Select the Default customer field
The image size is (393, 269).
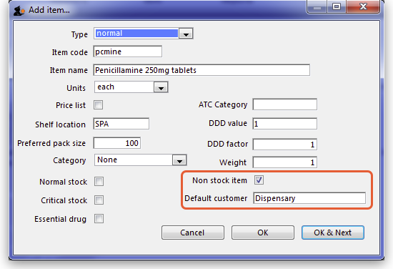[x=309, y=198]
